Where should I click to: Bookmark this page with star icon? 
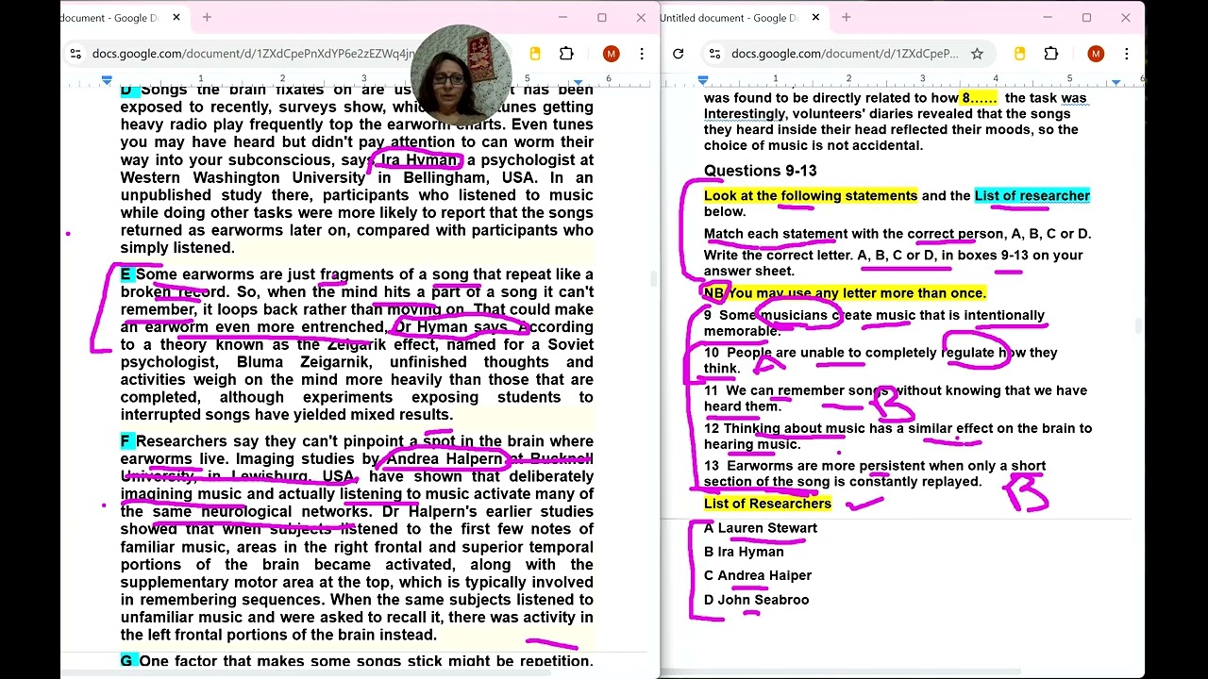977,54
